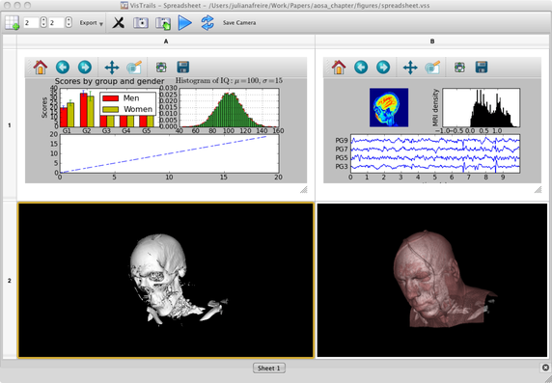Select column header B
Image resolution: width=552 pixels, height=383 pixels.
point(432,41)
